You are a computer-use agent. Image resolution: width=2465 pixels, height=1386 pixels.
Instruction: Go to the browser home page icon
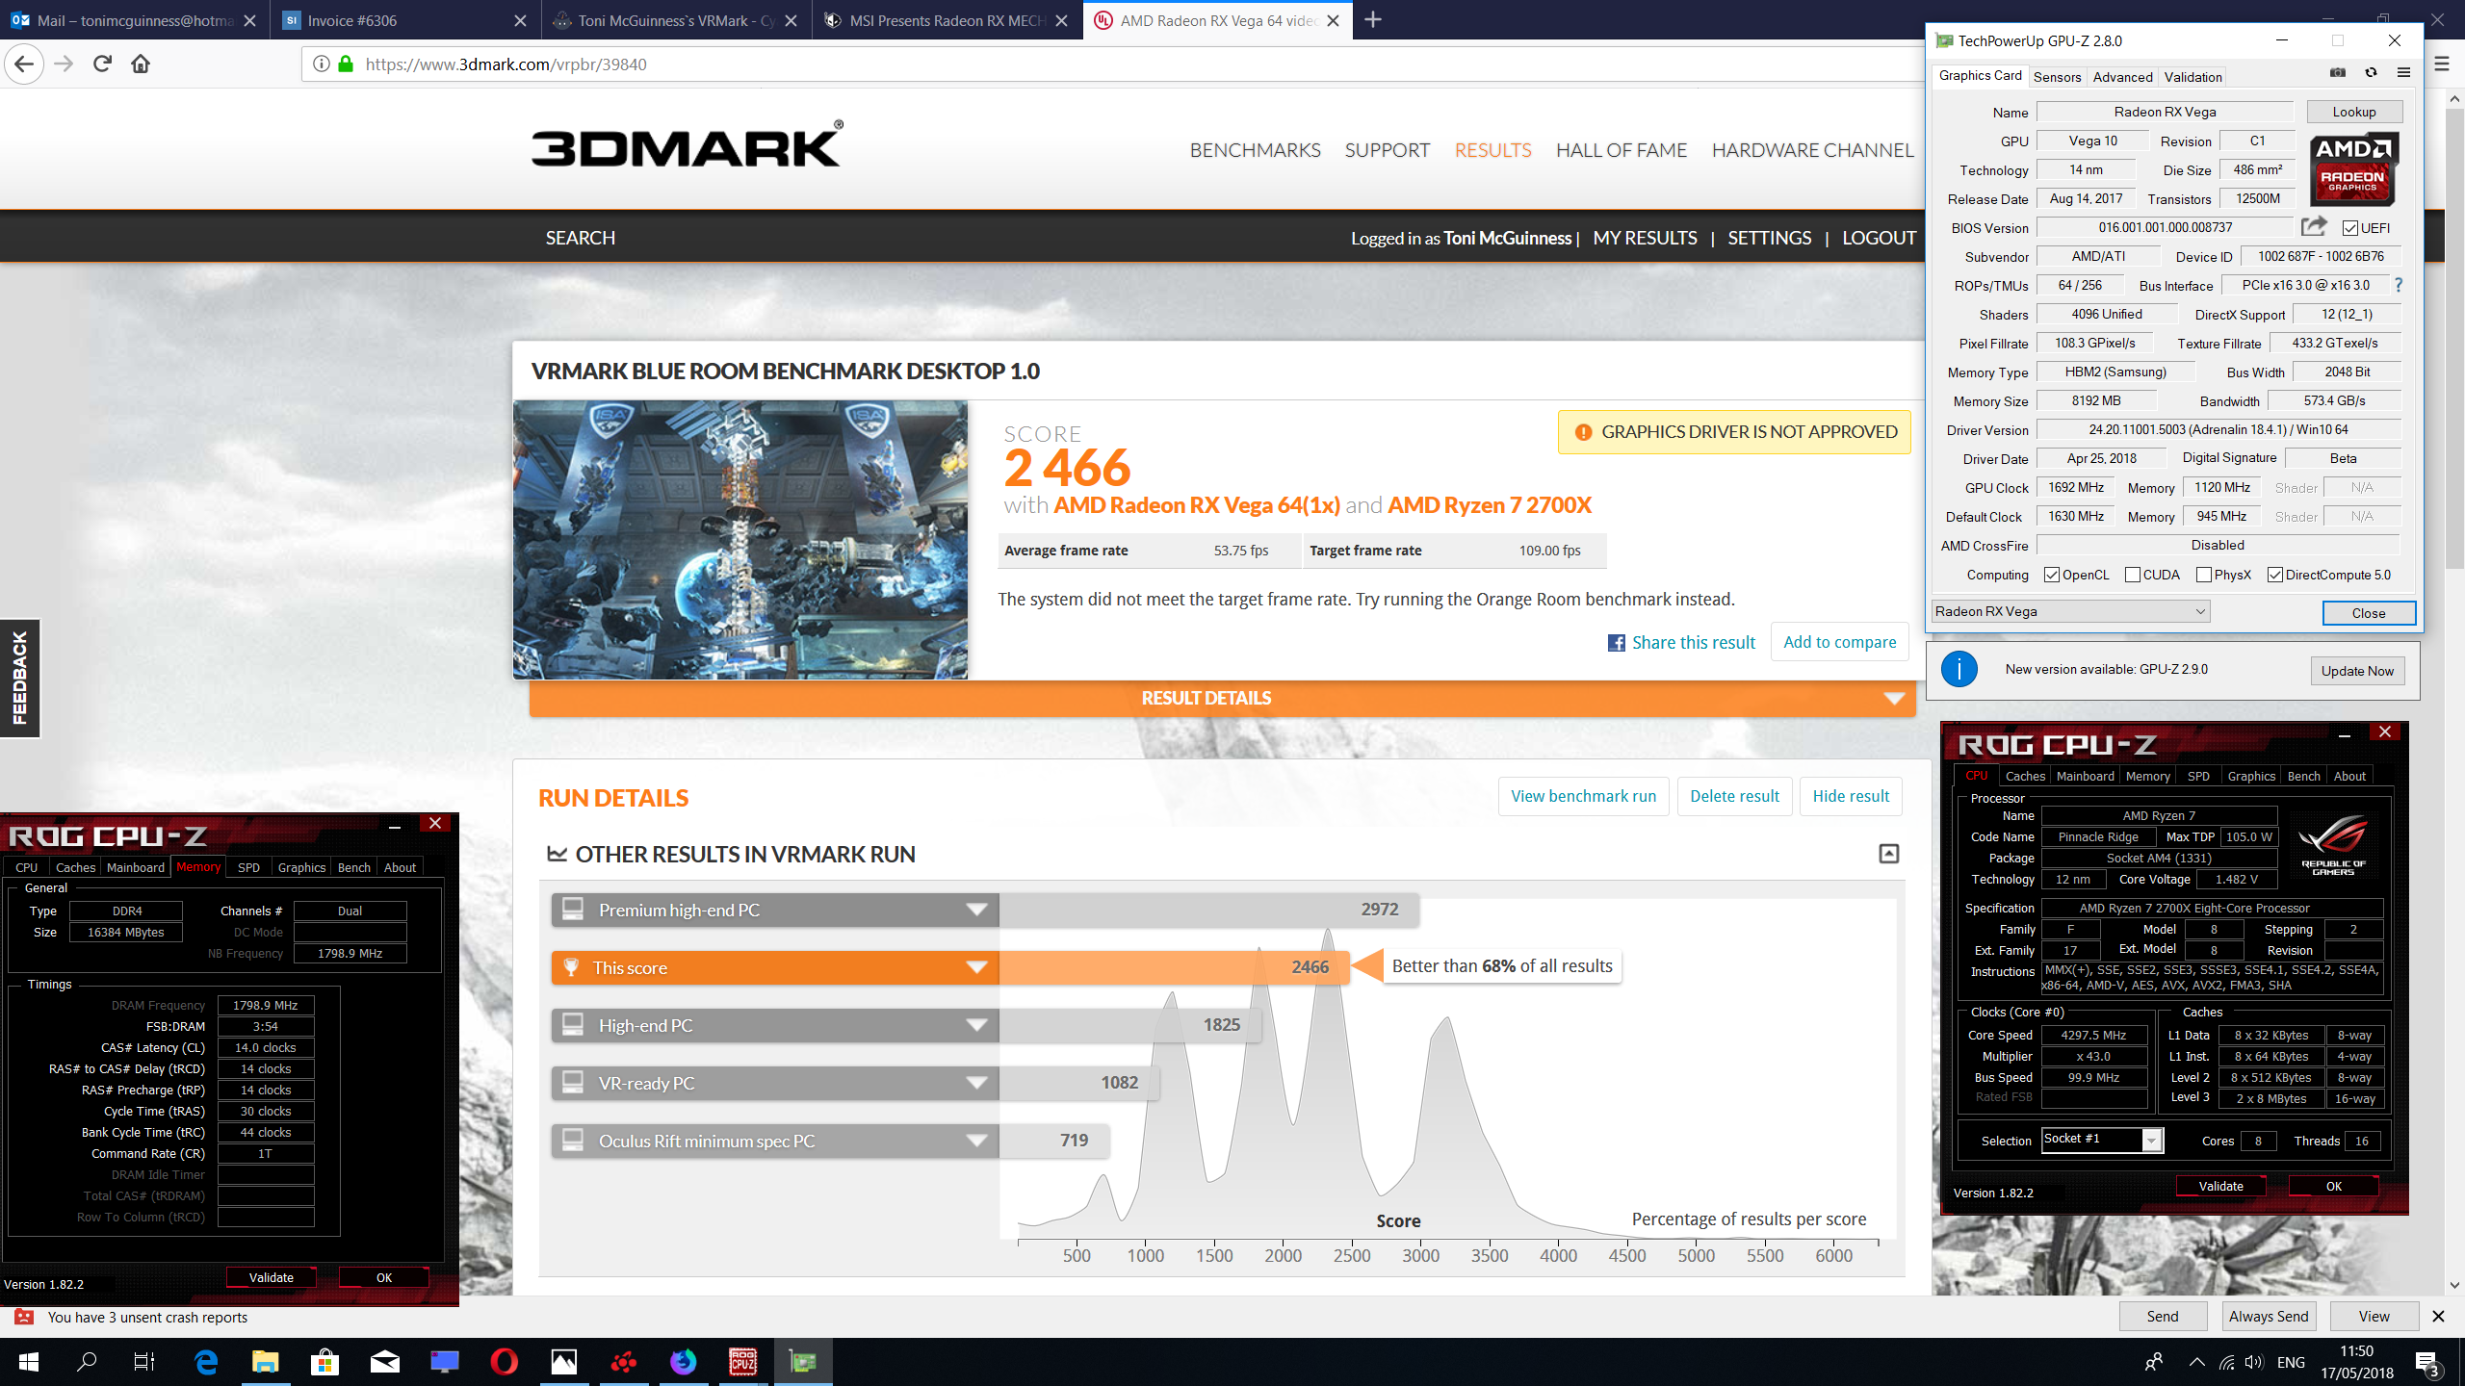141,64
